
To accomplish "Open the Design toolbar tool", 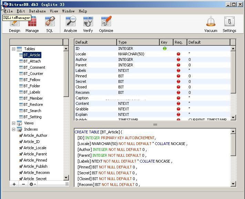I will (14, 24).
